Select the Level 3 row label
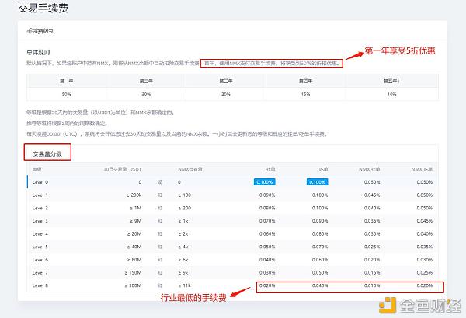Image resolution: width=466 pixels, height=318 pixels. [40, 221]
